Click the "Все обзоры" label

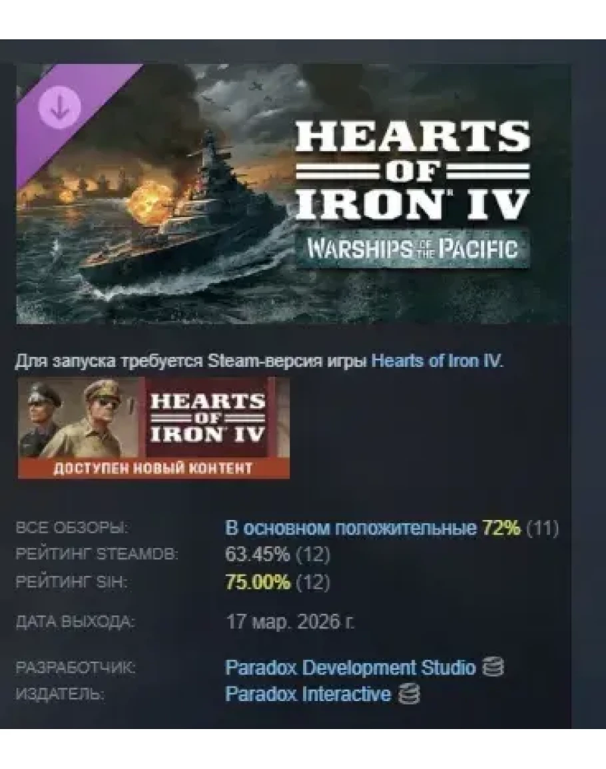71,528
